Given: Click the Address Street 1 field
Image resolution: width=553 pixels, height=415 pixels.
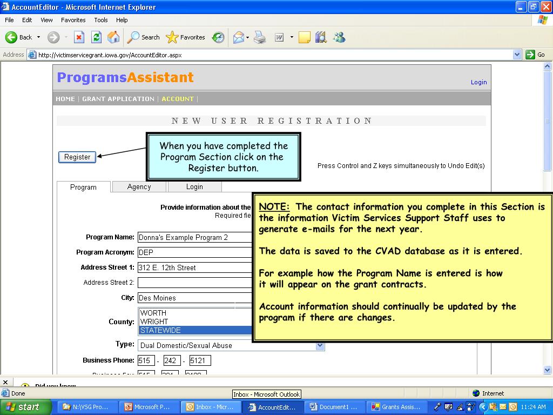Looking at the screenshot, I should (194, 267).
